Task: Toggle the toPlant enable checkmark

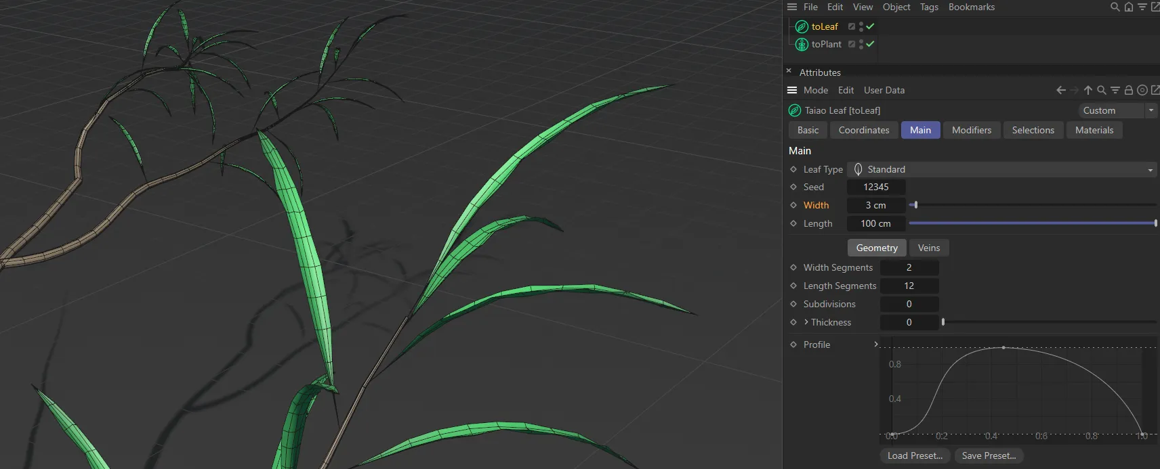Action: (870, 44)
